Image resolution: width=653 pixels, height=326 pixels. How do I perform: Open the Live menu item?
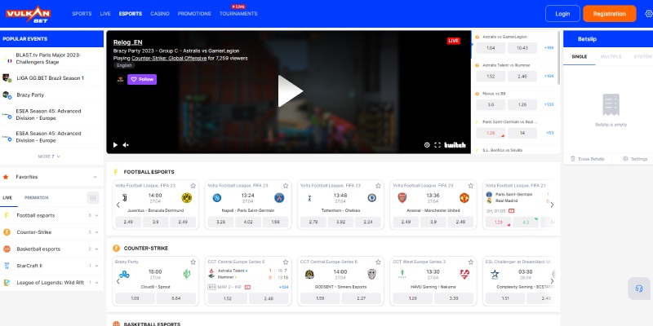click(x=105, y=14)
